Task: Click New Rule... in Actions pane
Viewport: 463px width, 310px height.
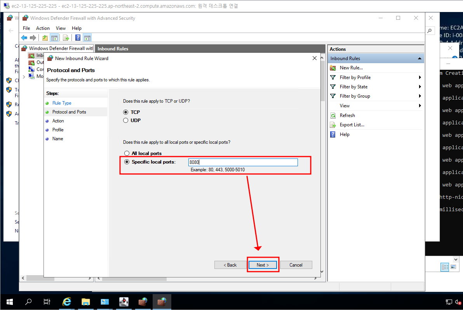Action: (x=352, y=68)
